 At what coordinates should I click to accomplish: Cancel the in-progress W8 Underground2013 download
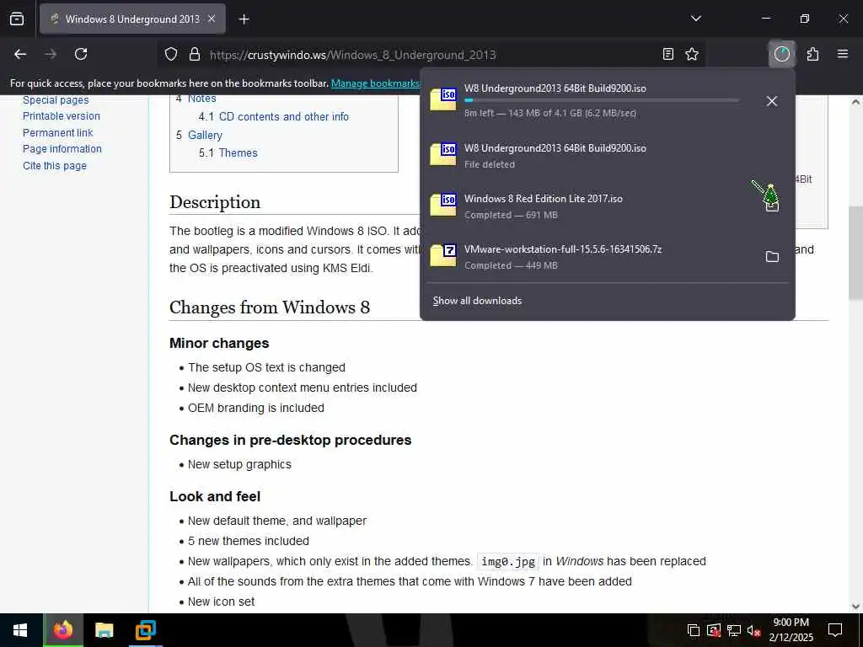(x=772, y=101)
